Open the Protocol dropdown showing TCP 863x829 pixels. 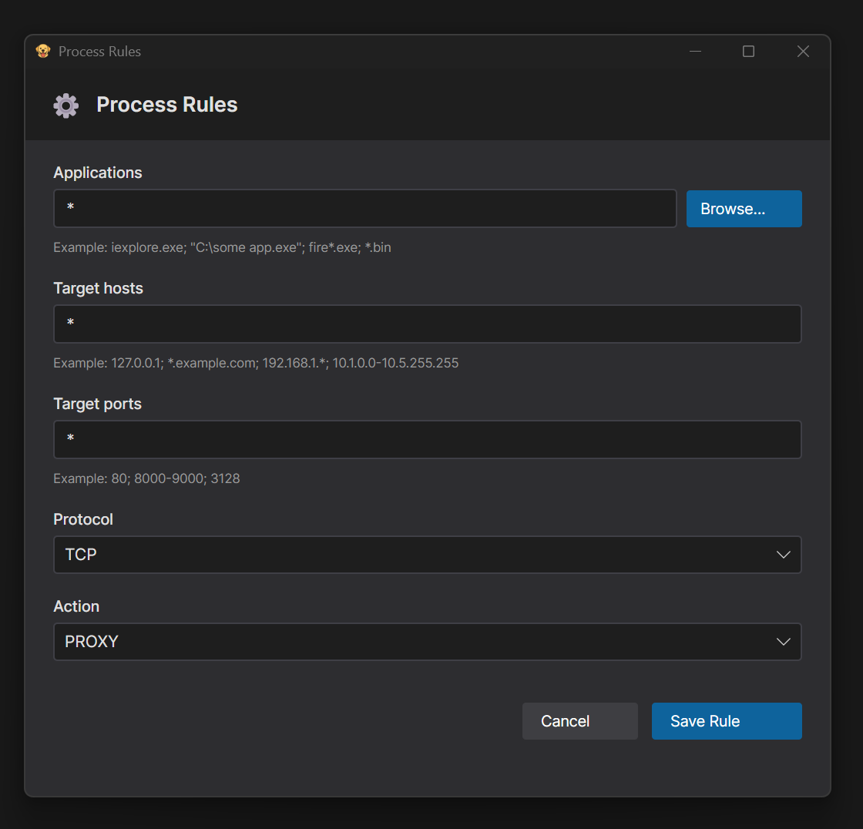[428, 554]
